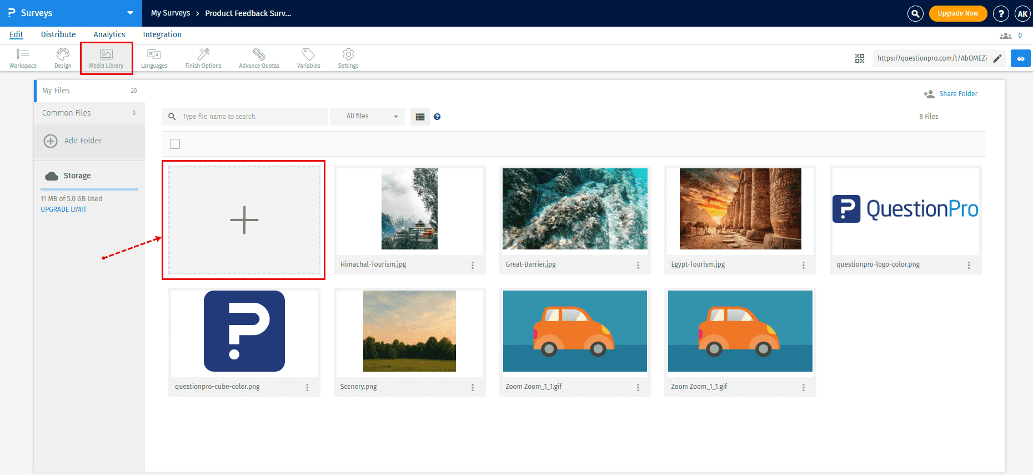
Task: Click the Add Folder label
Action: 83,141
